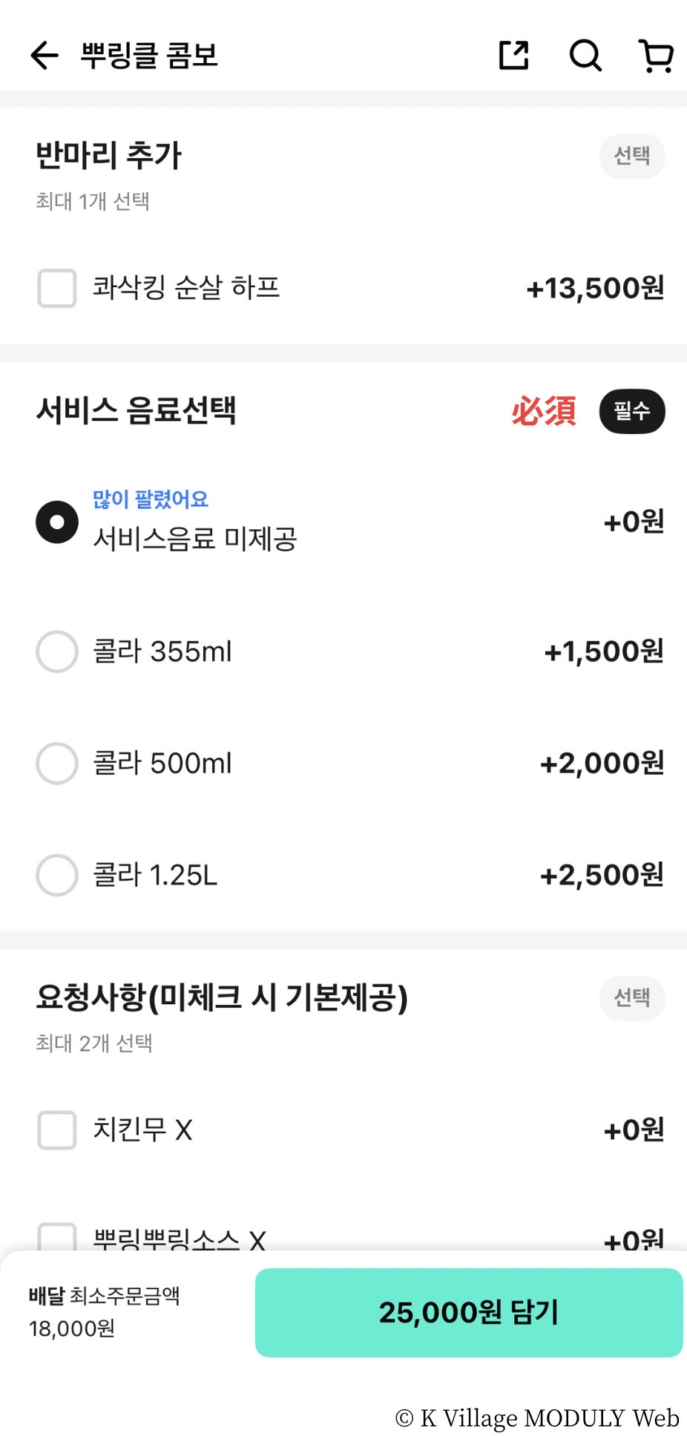Image resolution: width=687 pixels, height=1436 pixels.
Task: Tap the 선택 badge beside 반마리 추가
Action: (x=632, y=156)
